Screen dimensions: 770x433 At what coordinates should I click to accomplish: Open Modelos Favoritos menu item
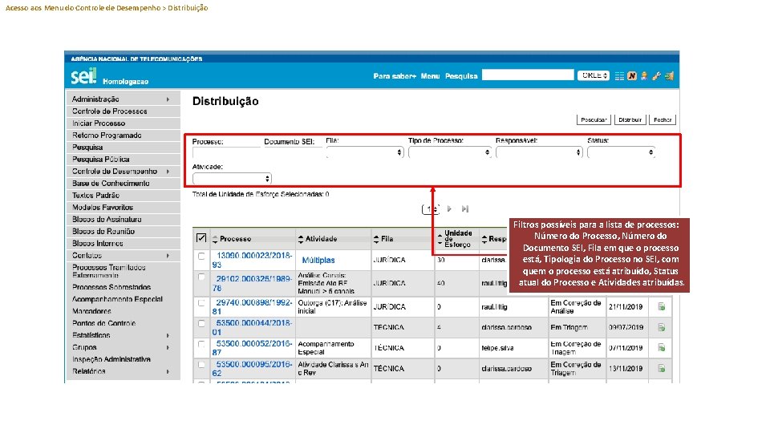124,208
